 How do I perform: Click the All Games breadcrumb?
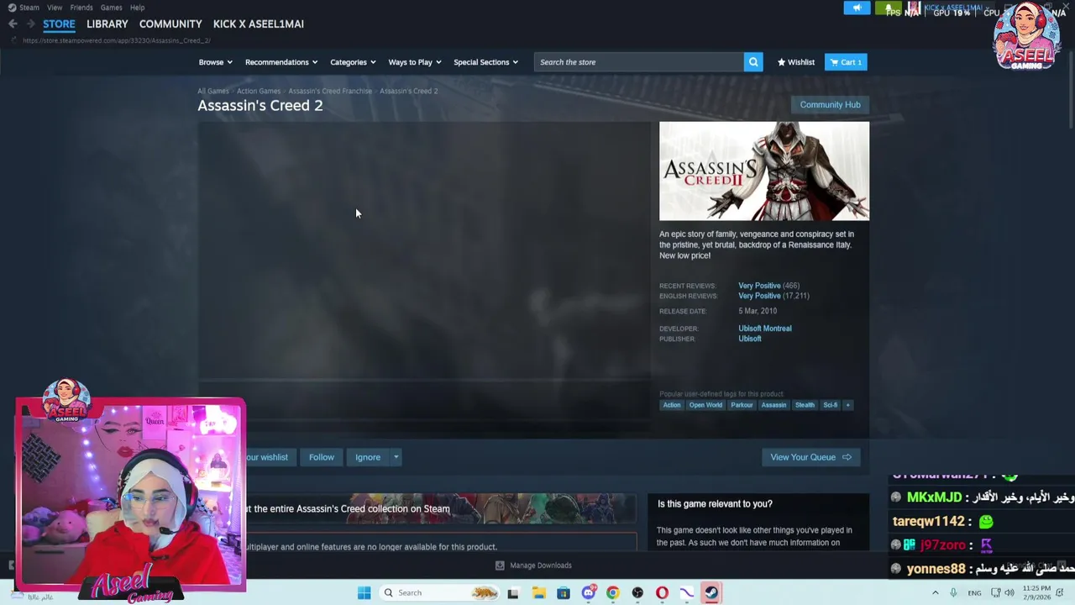point(212,91)
